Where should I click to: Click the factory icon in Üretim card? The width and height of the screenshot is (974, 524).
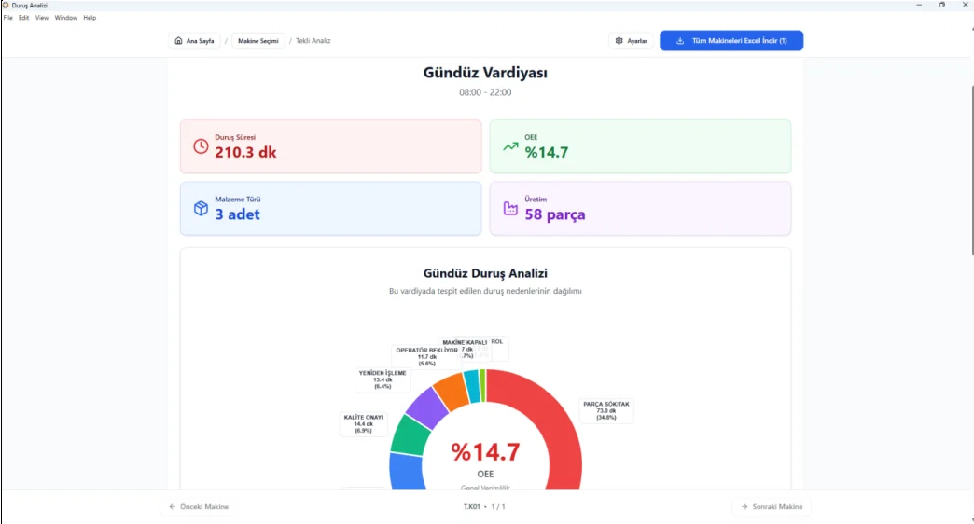coord(510,209)
